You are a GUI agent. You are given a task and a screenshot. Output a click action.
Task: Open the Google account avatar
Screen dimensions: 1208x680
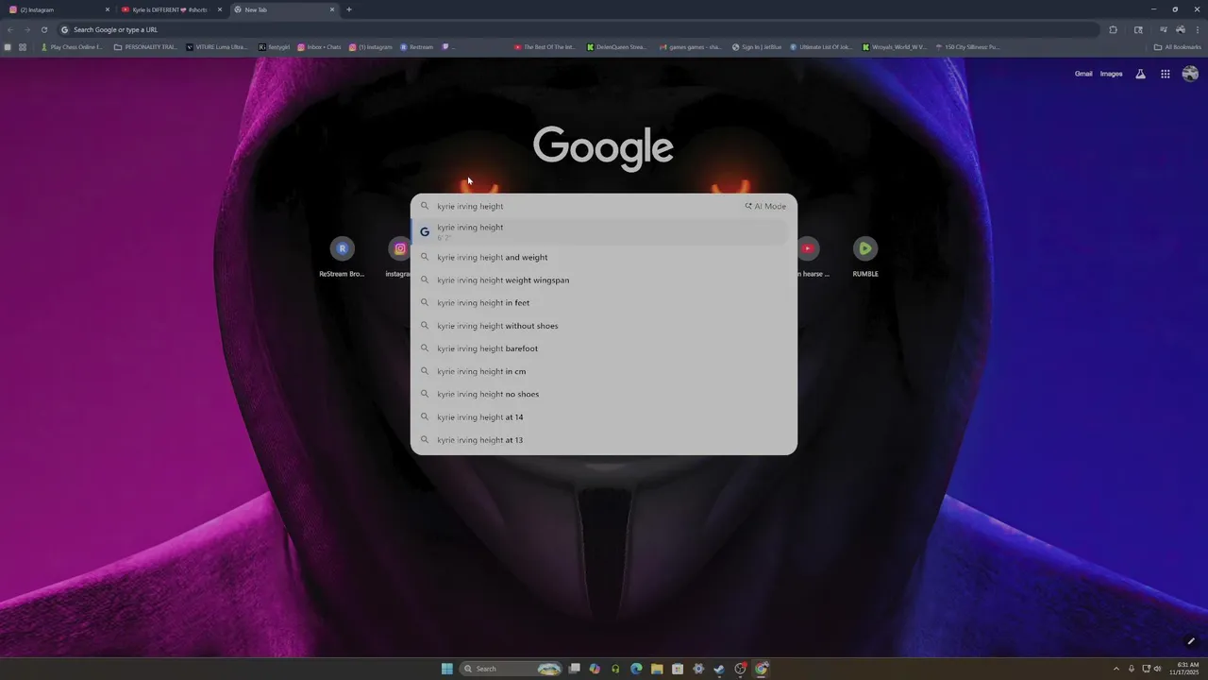(x=1190, y=74)
